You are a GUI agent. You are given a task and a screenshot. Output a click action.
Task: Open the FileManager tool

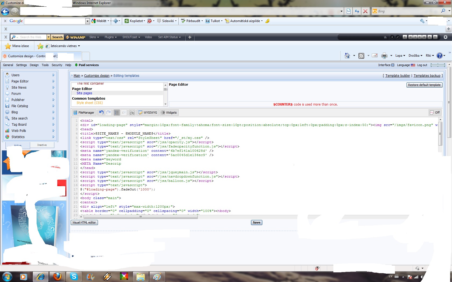click(x=84, y=113)
